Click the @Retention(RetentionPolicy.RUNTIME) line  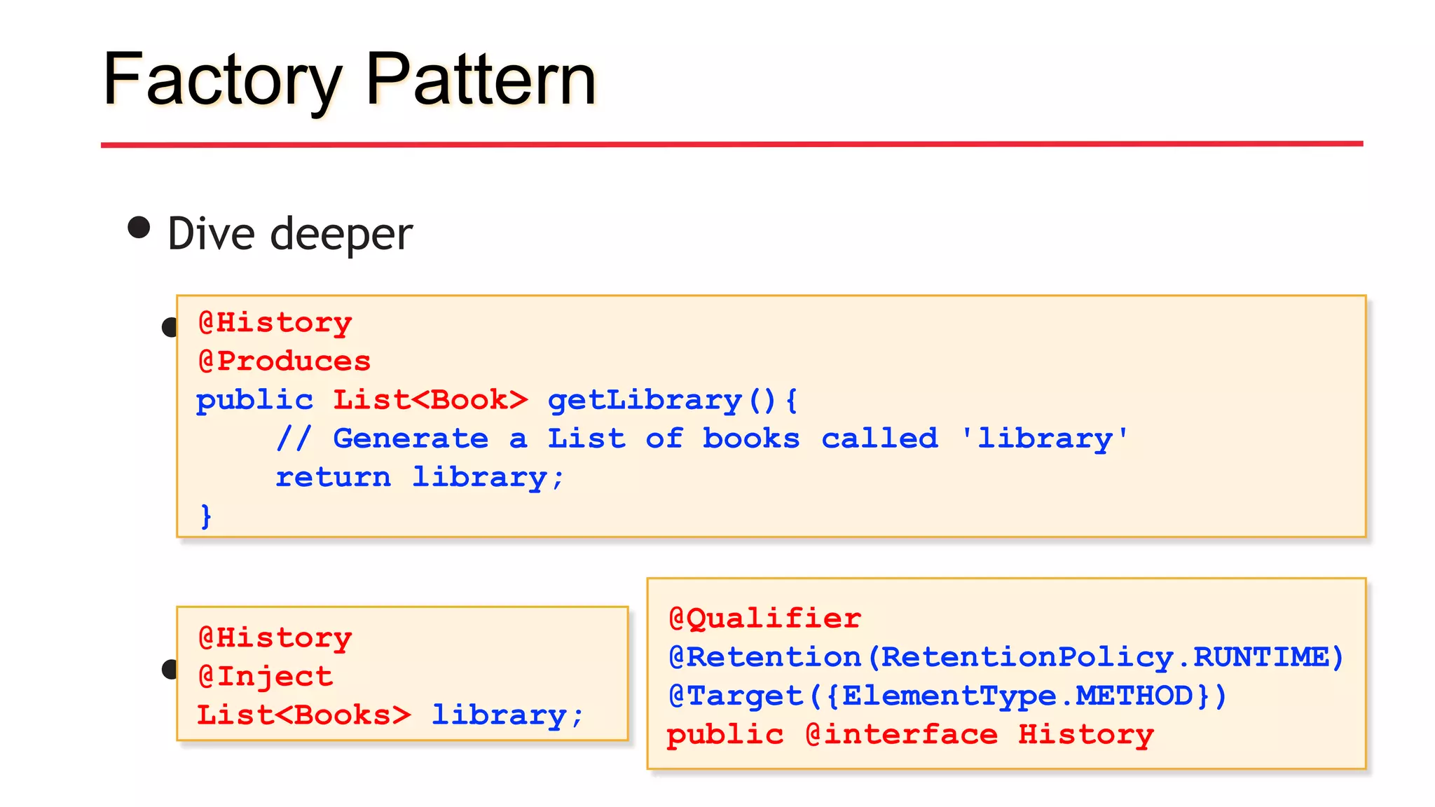[x=1005, y=657]
